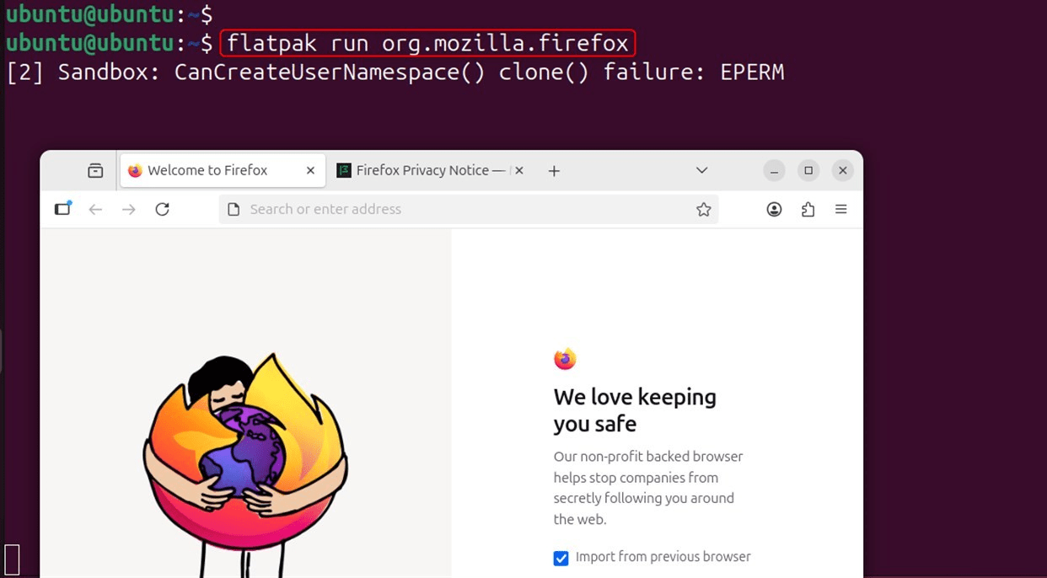Go back using the back arrow
The height and width of the screenshot is (578, 1047).
[95, 209]
